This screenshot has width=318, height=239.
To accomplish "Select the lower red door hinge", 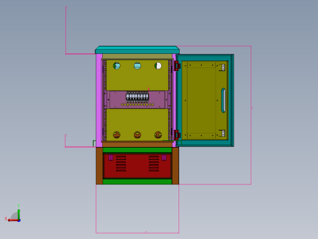I will point(177,135).
